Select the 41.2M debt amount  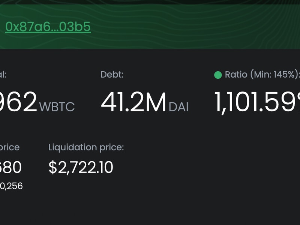tap(133, 102)
